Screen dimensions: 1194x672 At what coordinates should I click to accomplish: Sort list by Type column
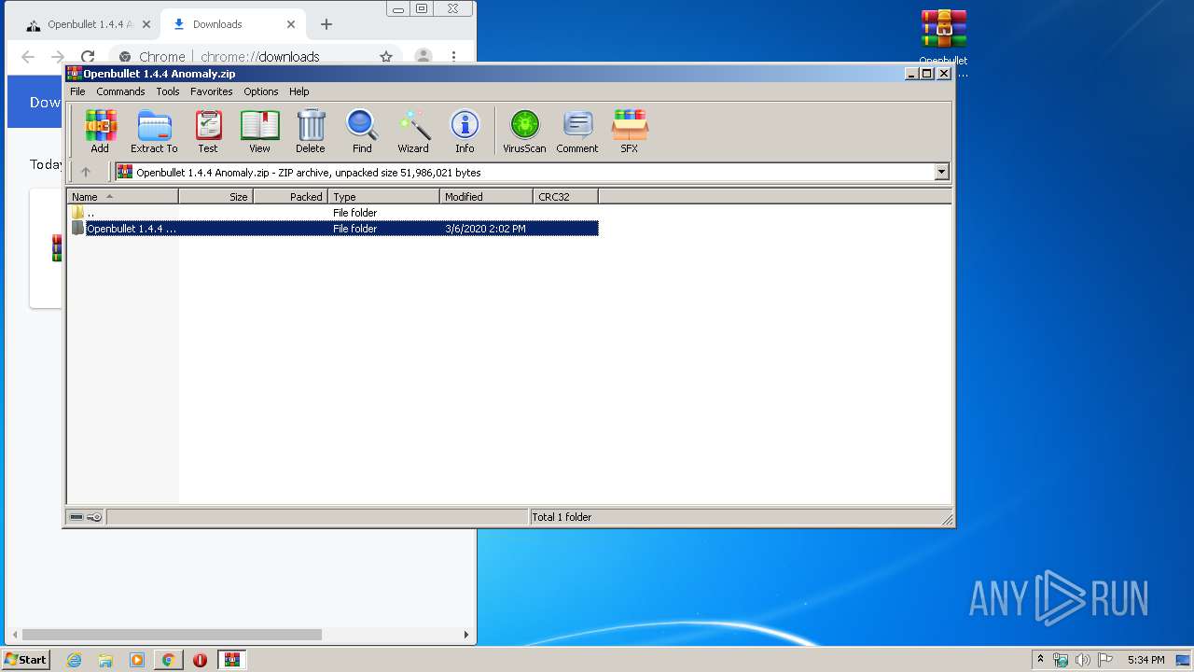(x=383, y=196)
